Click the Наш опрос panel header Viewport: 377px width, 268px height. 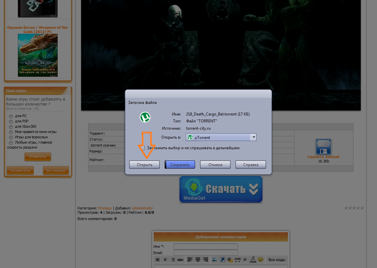(37, 91)
